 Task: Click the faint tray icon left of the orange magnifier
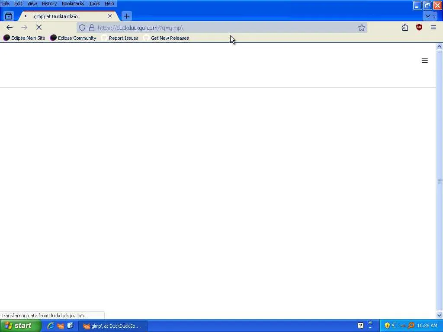(403, 326)
